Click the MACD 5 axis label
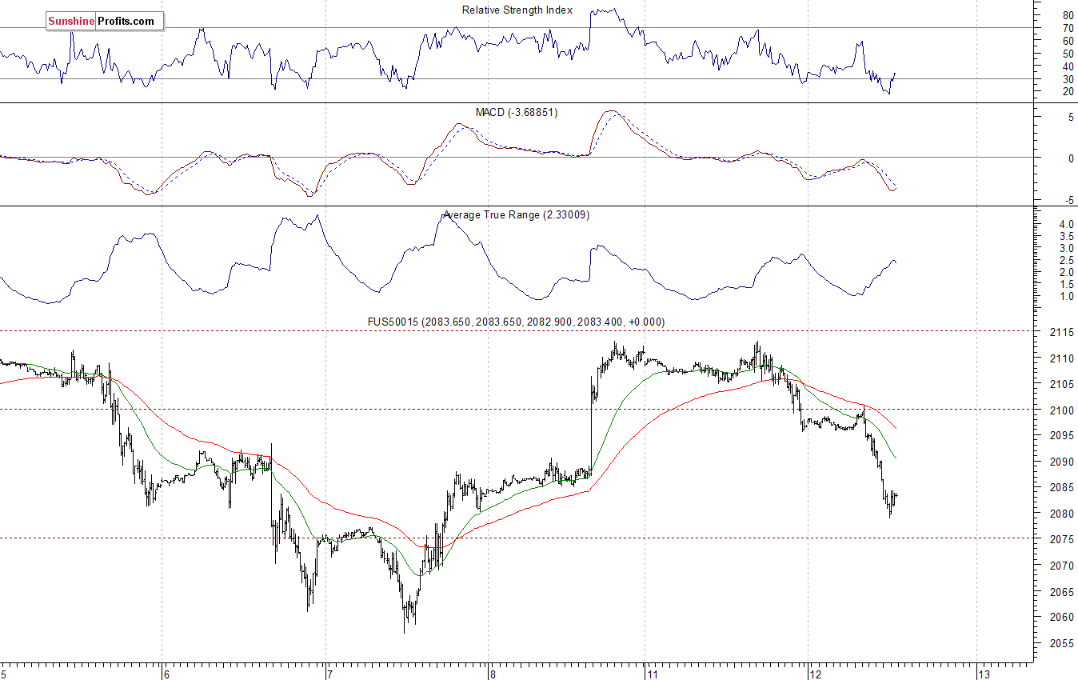This screenshot has width=1078, height=680. point(1070,117)
